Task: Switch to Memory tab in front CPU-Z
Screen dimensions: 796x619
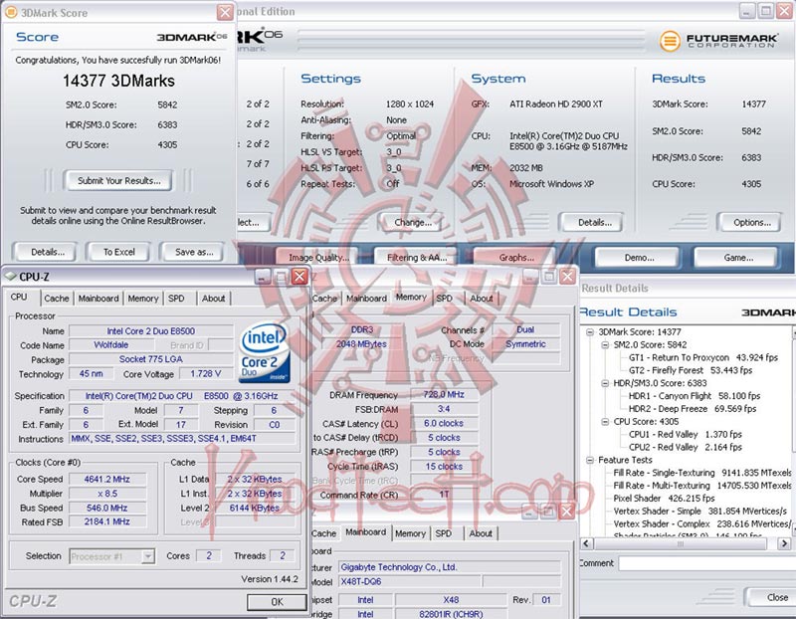Action: click(142, 299)
